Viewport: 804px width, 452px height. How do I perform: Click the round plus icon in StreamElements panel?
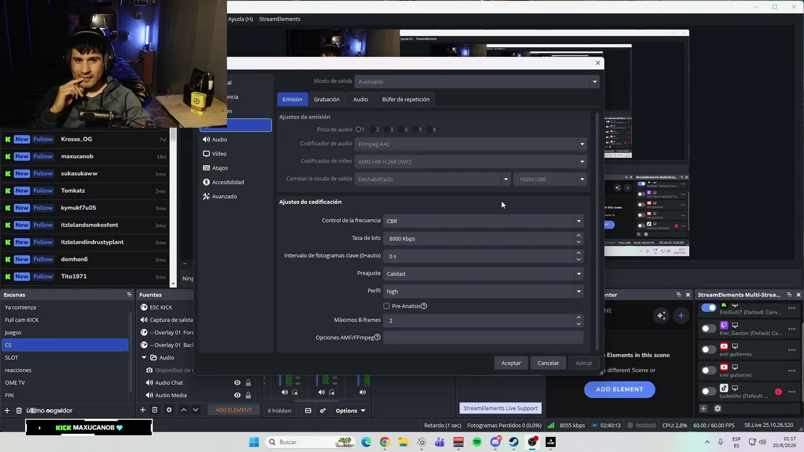[x=681, y=316]
